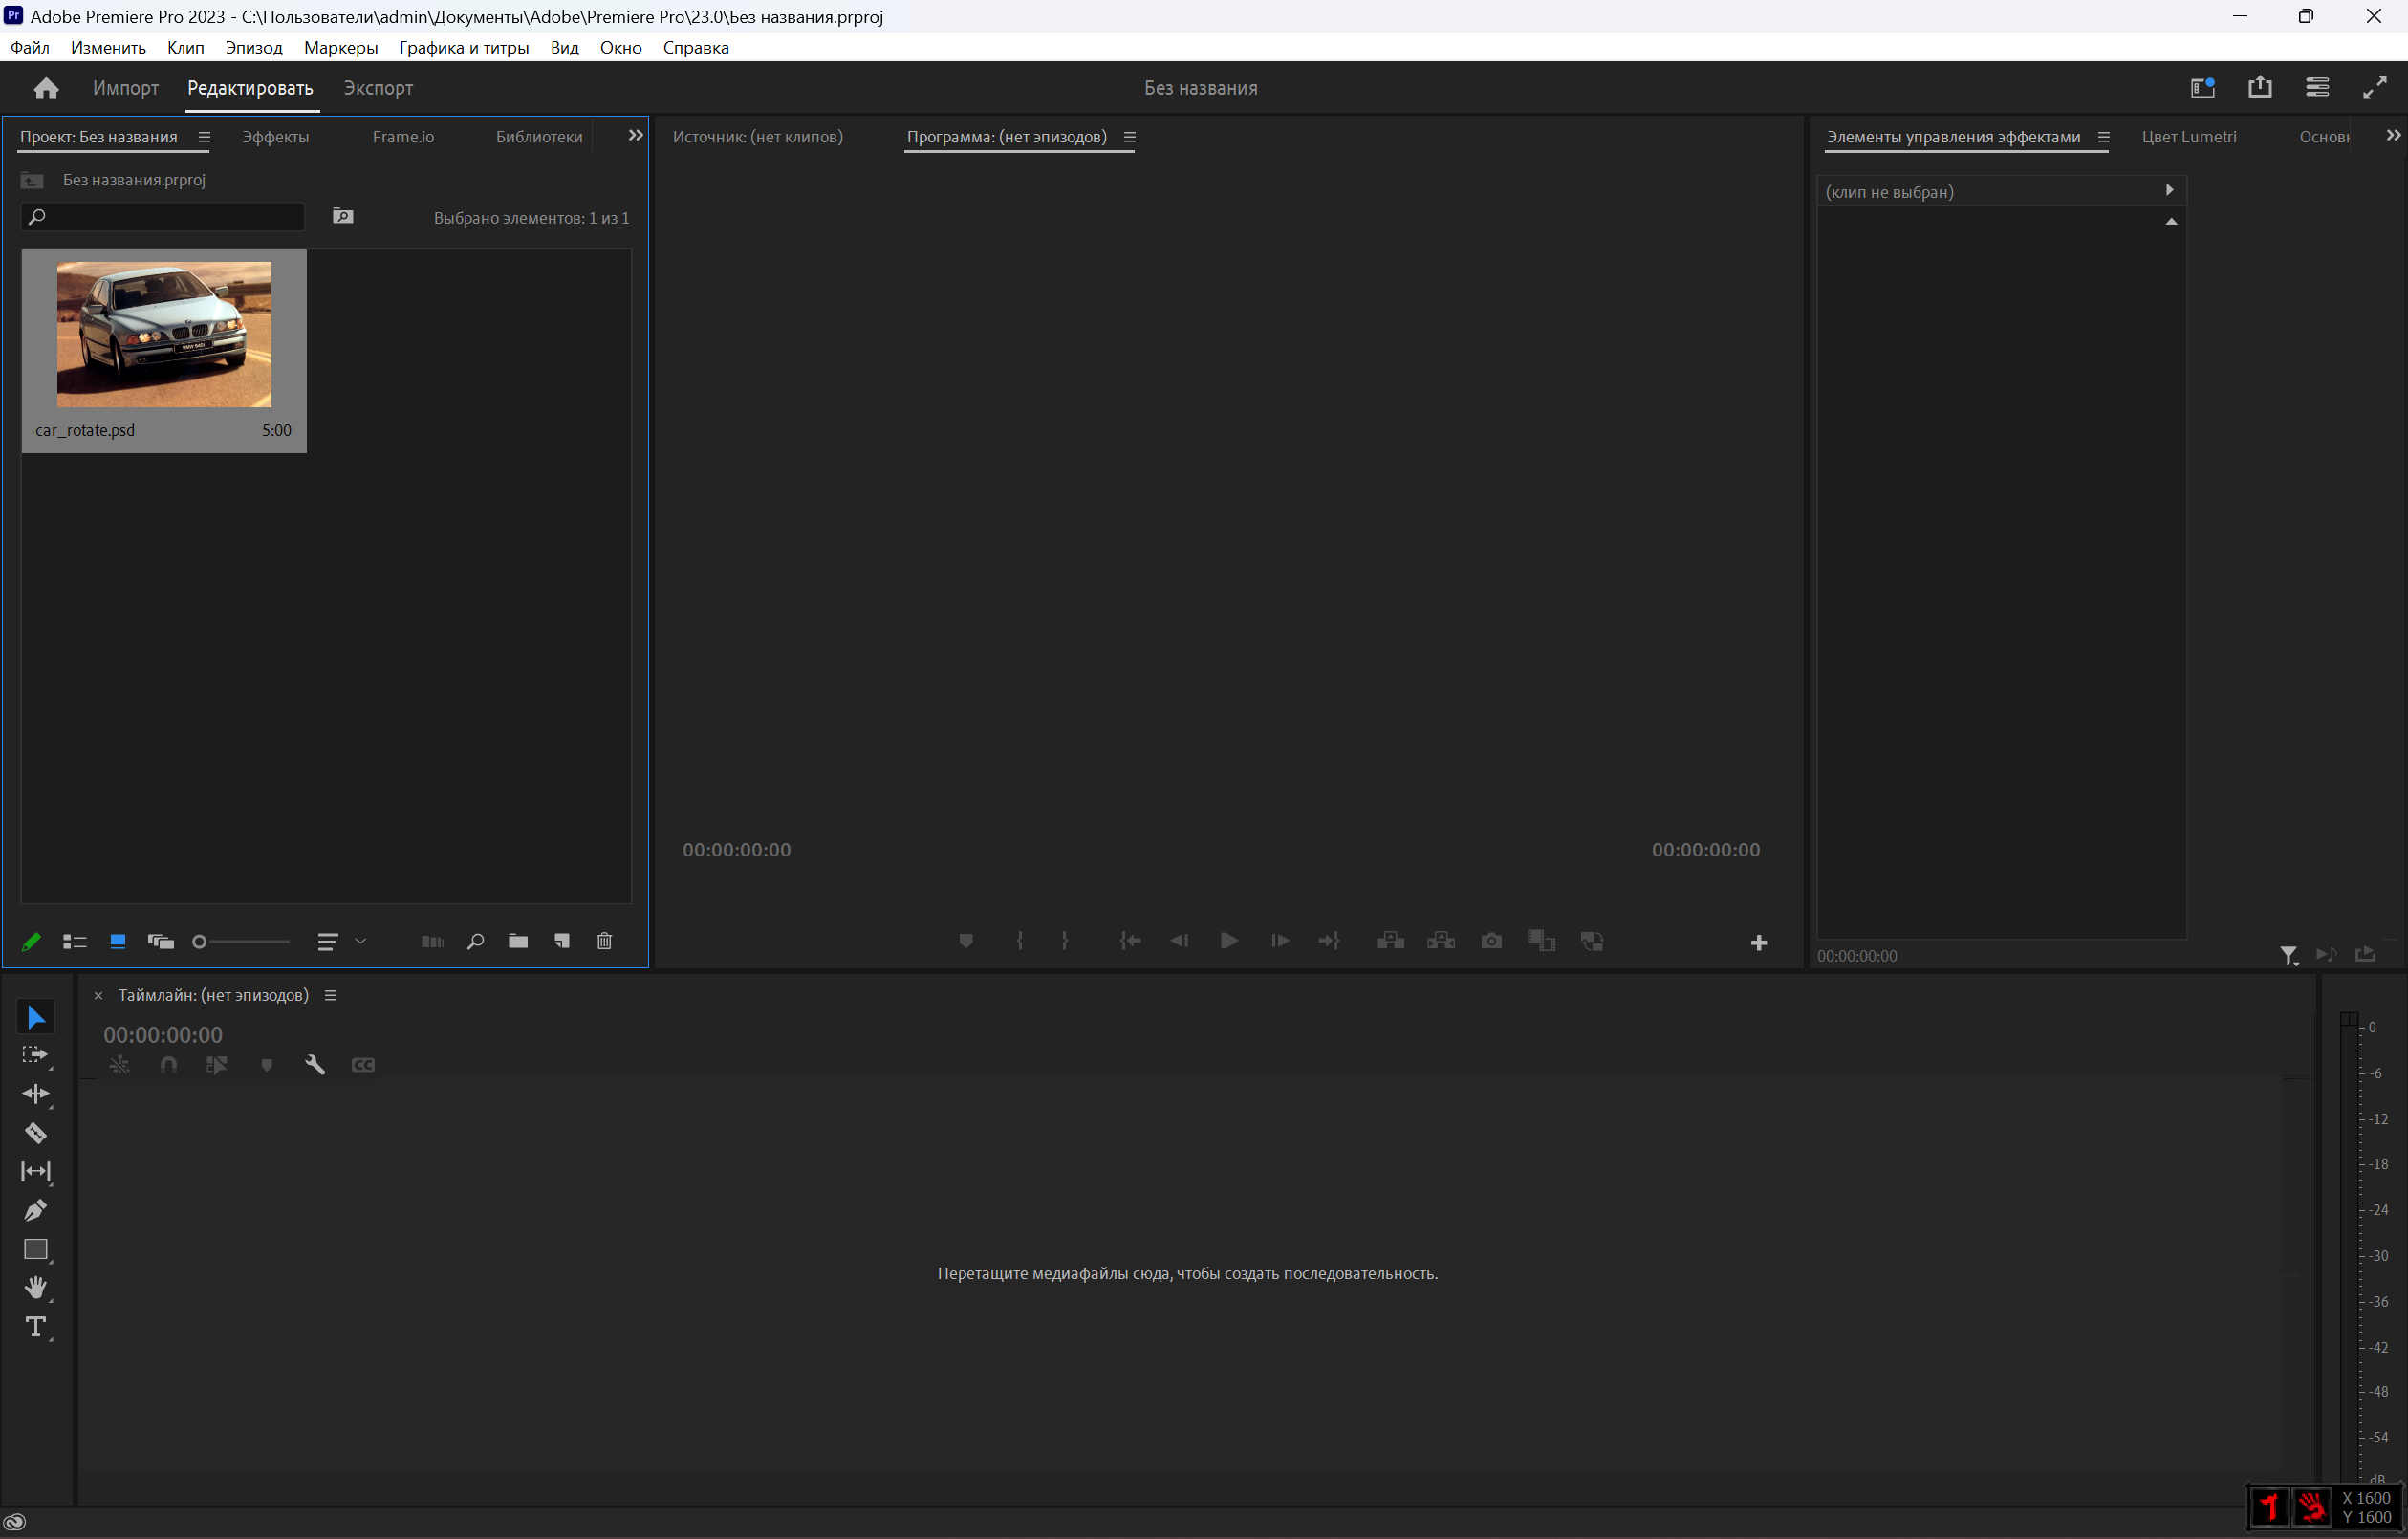Toggle full screen video mode icon
Image resolution: width=2408 pixels, height=1539 pixels.
click(2374, 88)
